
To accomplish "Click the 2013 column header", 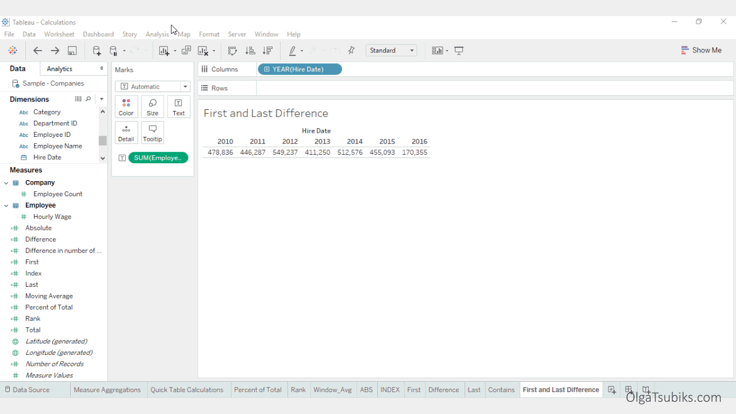I will pyautogui.click(x=322, y=141).
